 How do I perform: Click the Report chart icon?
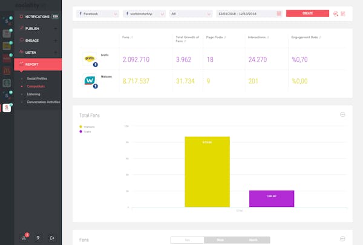[x=21, y=64]
